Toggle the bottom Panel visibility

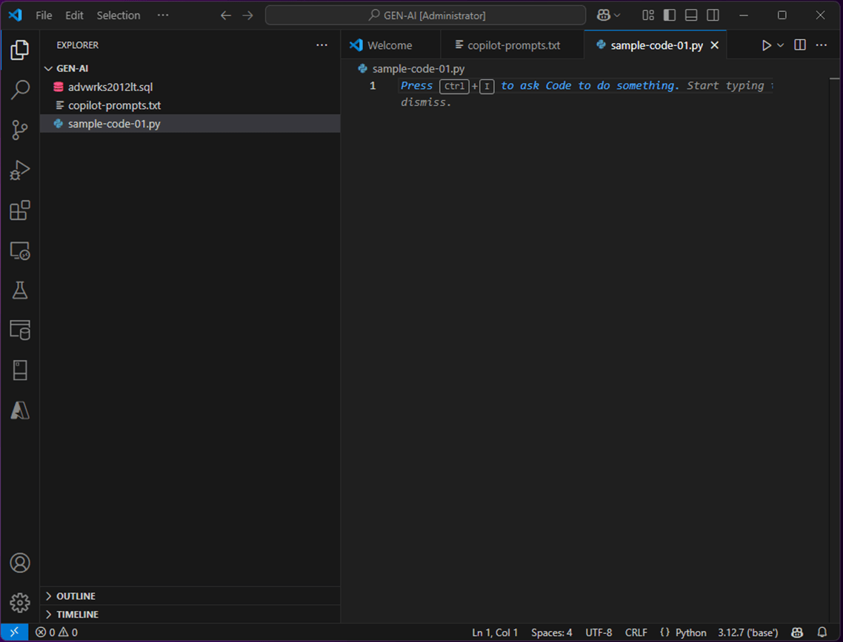[691, 15]
